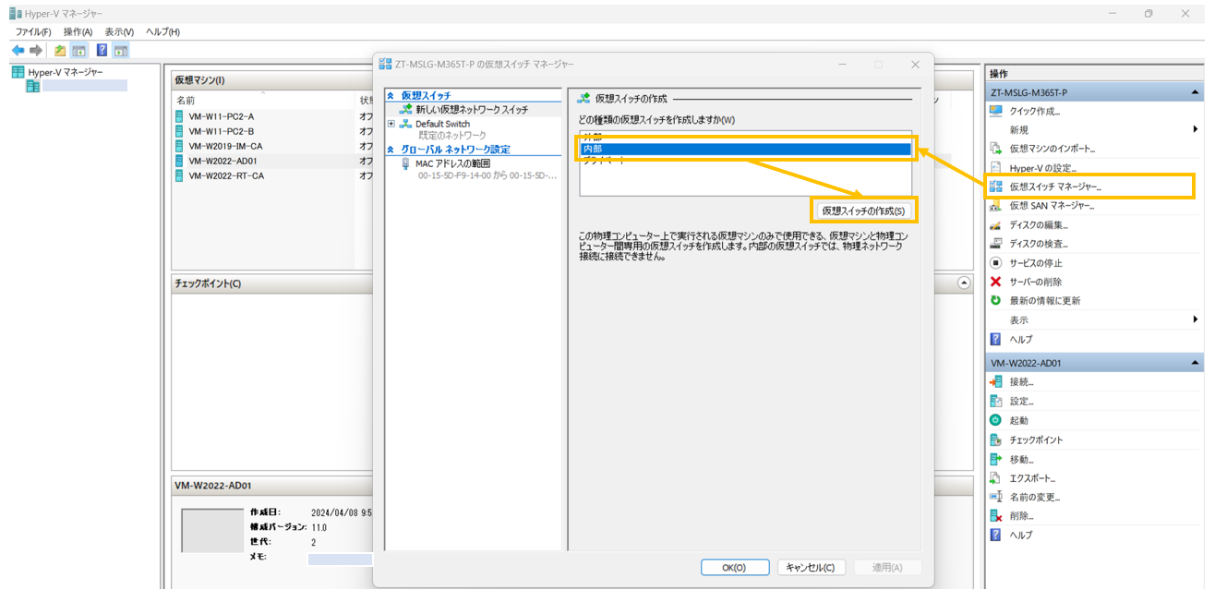This screenshot has width=1215, height=602.
Task: Expand the 表示 submenu in the actions pane
Action: [x=1196, y=319]
